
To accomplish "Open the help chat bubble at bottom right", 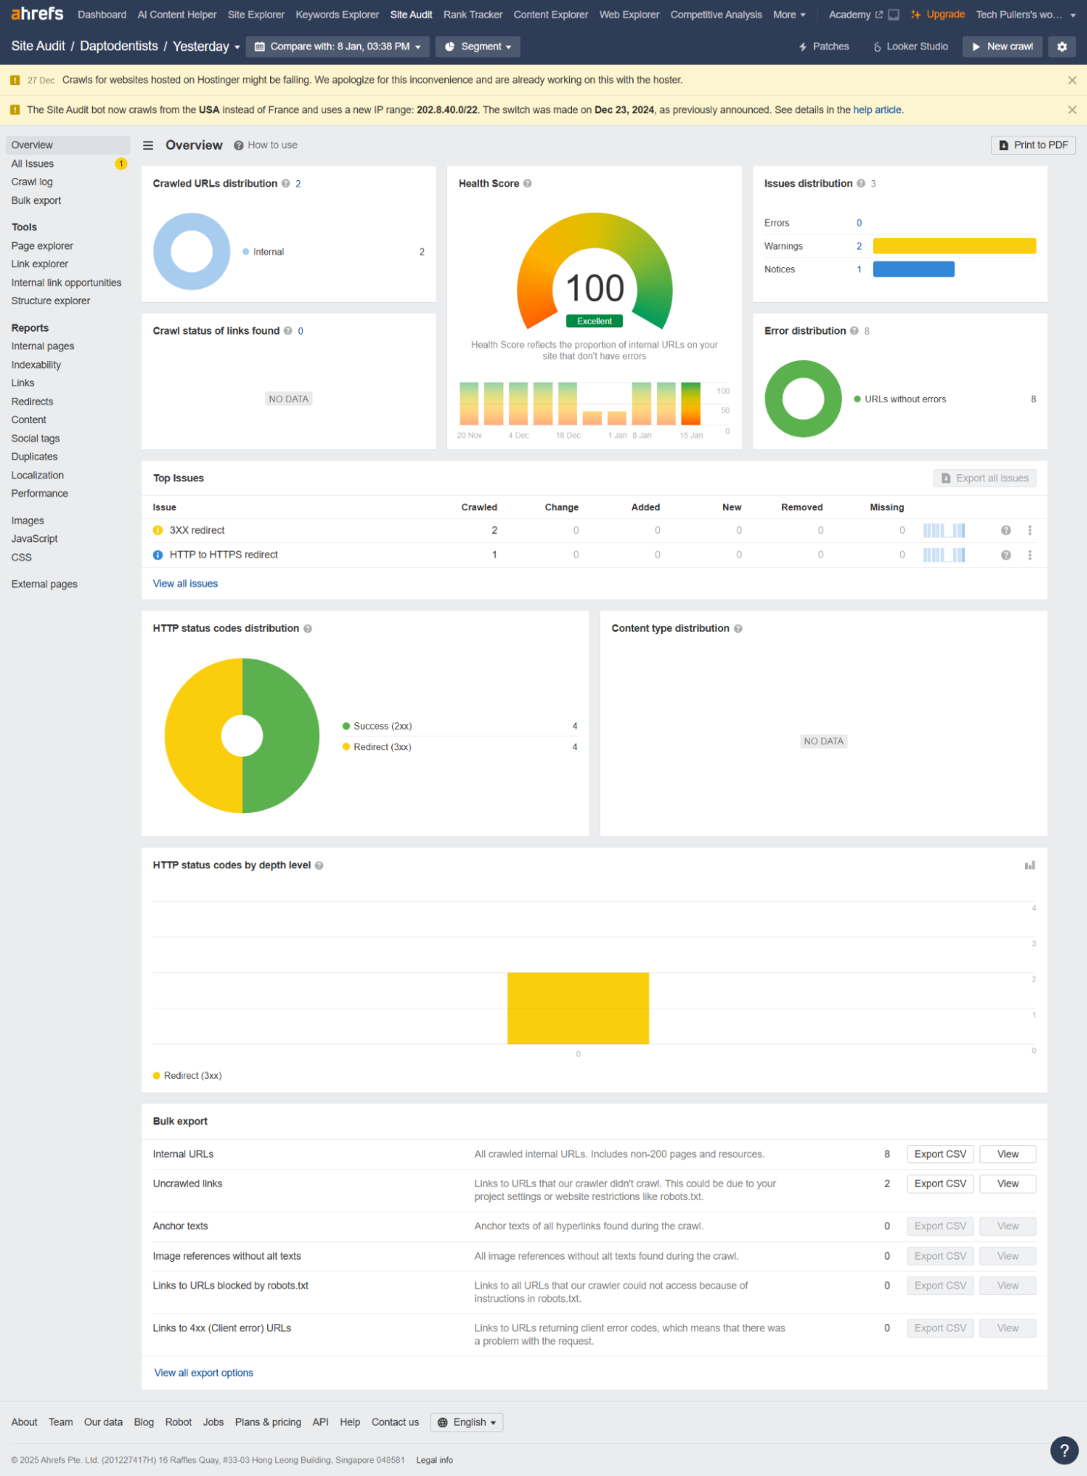I will (x=1063, y=1450).
